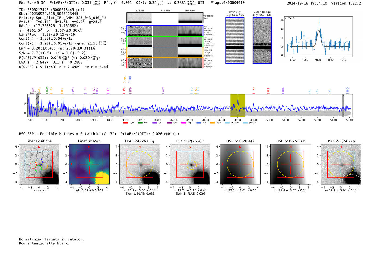Image resolution: width=380 pixels, height=258 pixels.
Task: Click the blue fiber circle in Fiber Positions
Action: click(39, 162)
